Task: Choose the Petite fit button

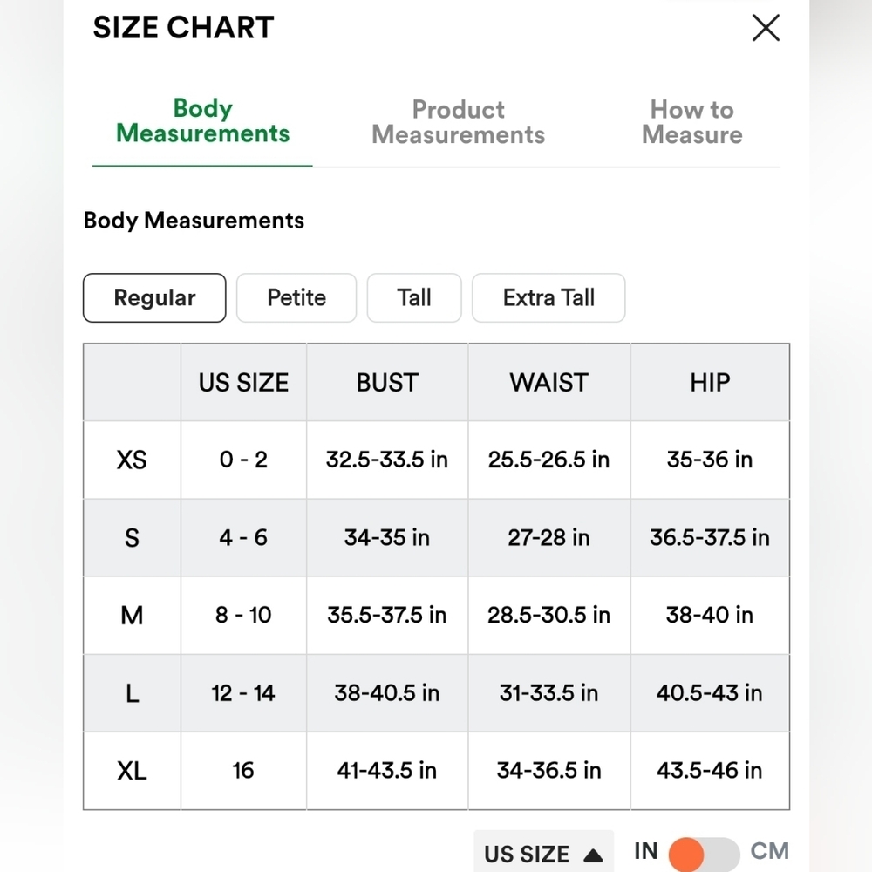Action: pos(296,297)
